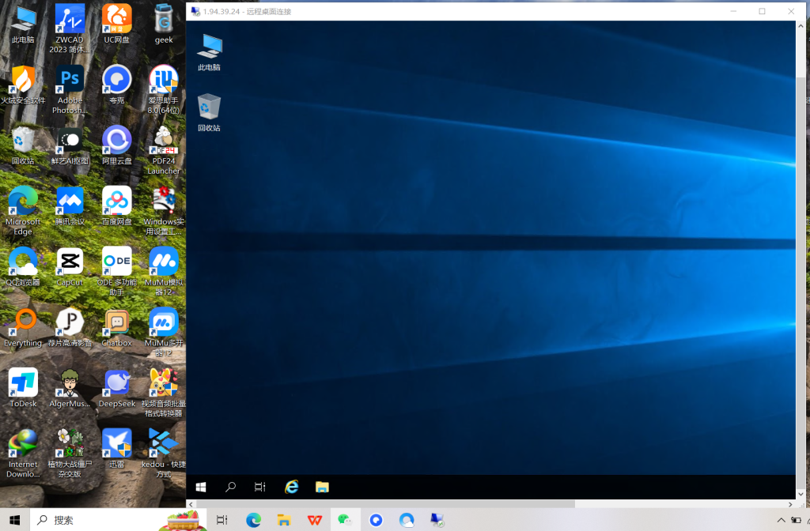810x531 pixels.
Task: Select Internet Download Manager desktop icon
Action: click(23, 453)
